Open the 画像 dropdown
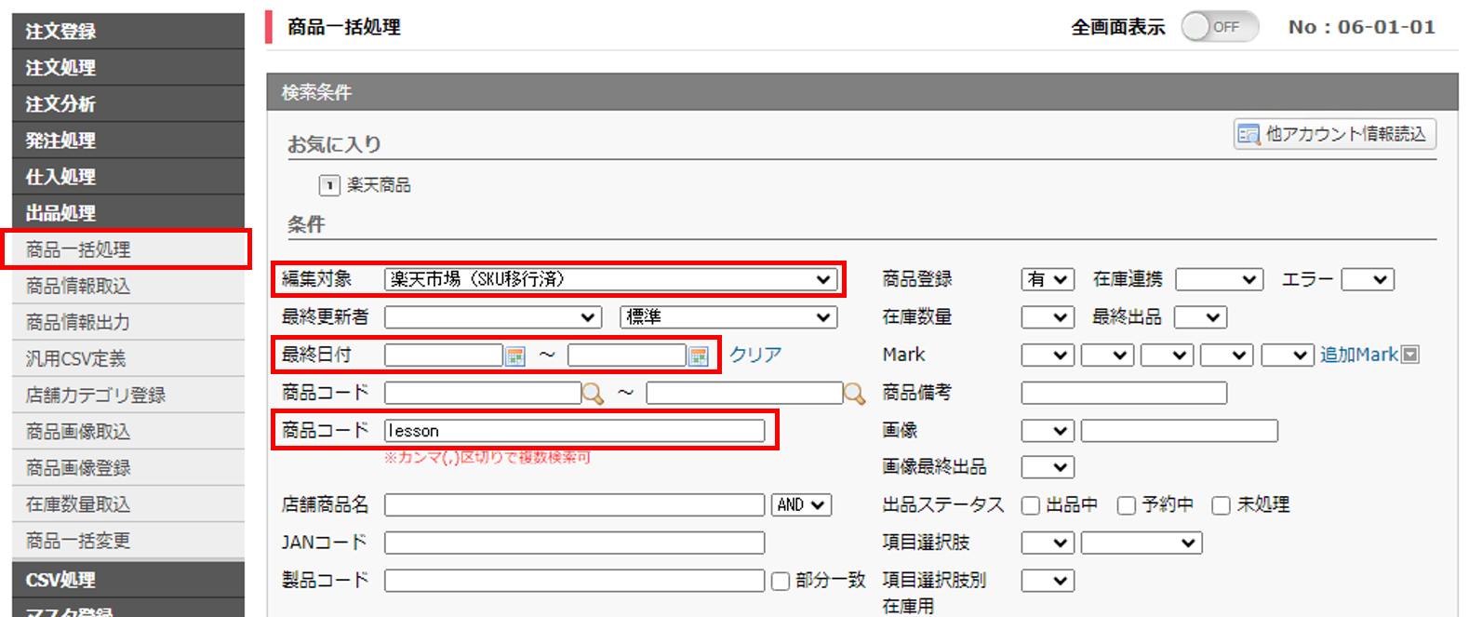The width and height of the screenshot is (1469, 617). [x=1048, y=431]
